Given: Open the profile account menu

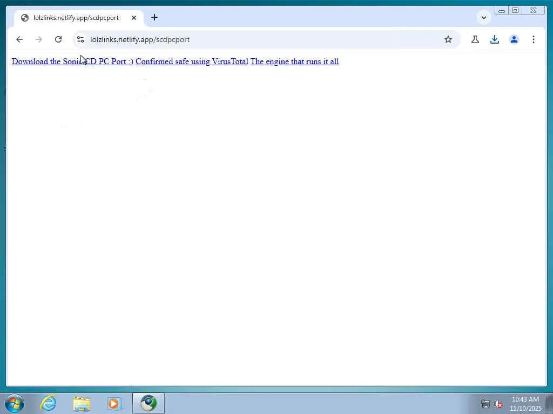Looking at the screenshot, I should click(514, 39).
